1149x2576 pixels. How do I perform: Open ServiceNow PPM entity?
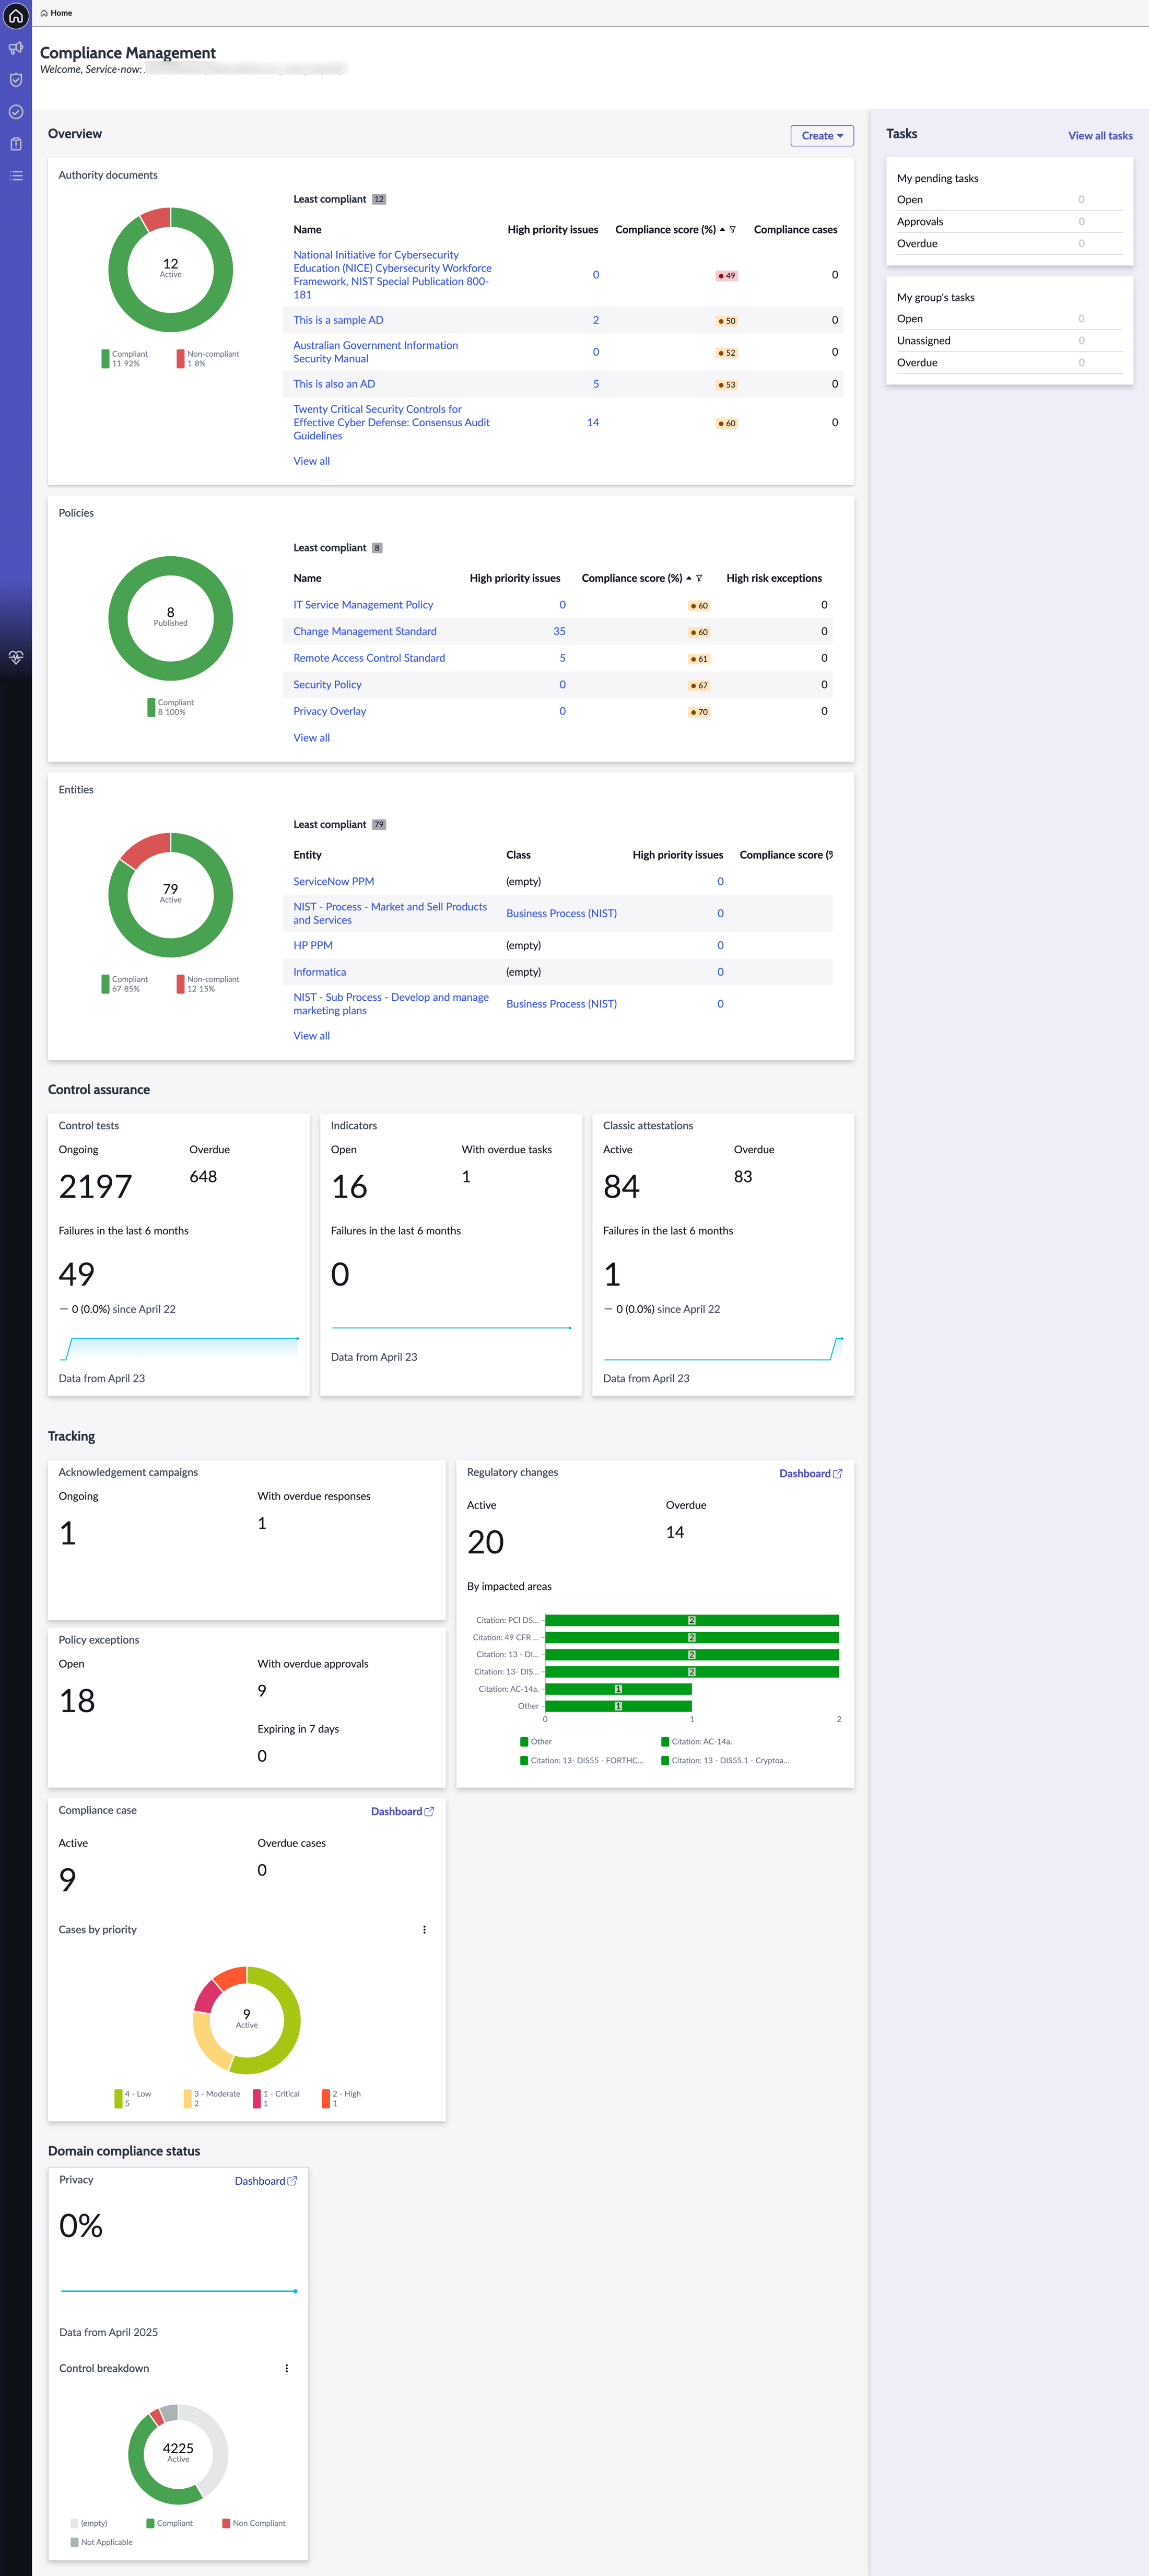[333, 882]
